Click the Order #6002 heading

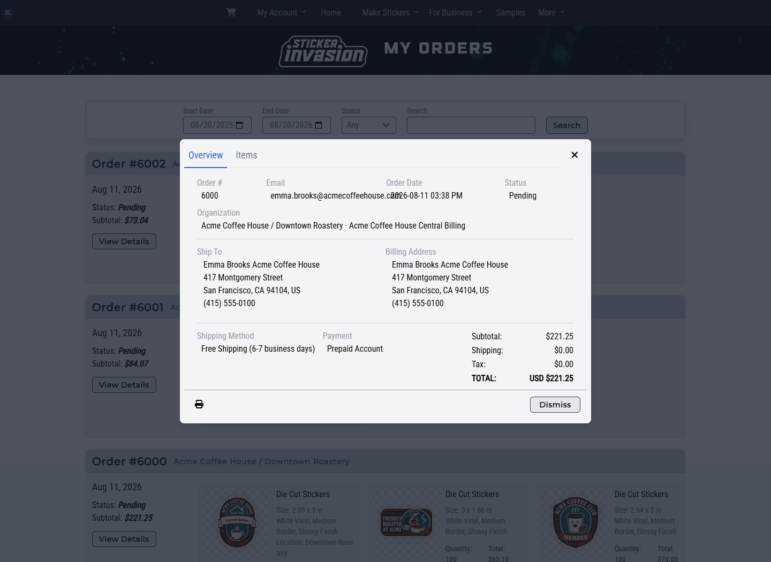pos(129,164)
